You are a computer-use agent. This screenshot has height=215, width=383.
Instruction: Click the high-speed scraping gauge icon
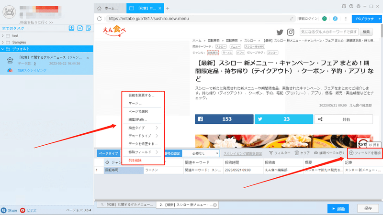[10, 70]
